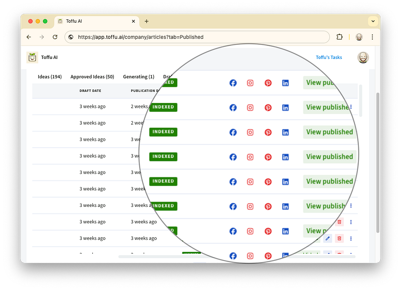Viewport: 401px width, 290px height.
Task: Open a new browser tab with plus
Action: coord(147,21)
